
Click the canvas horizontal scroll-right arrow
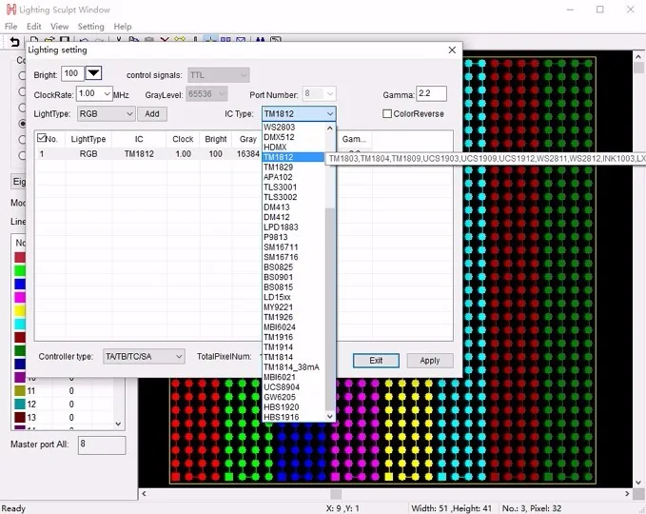point(627,493)
